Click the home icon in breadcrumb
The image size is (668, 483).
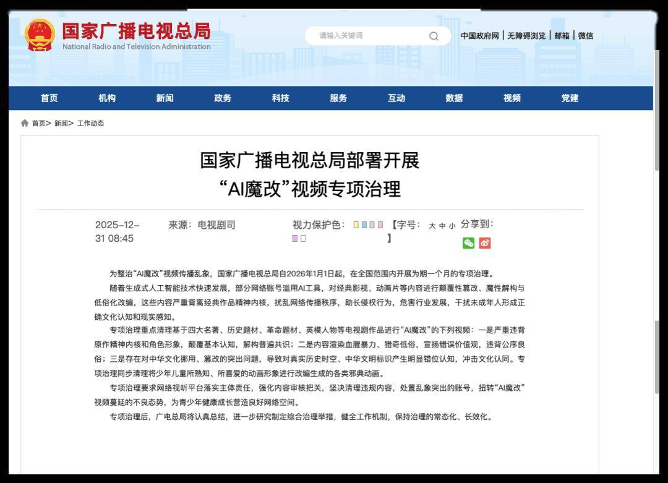pyautogui.click(x=25, y=123)
